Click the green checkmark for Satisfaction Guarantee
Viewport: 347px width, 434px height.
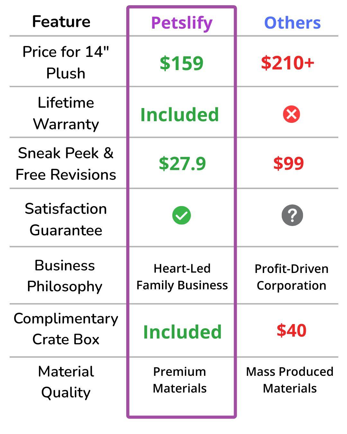click(182, 215)
